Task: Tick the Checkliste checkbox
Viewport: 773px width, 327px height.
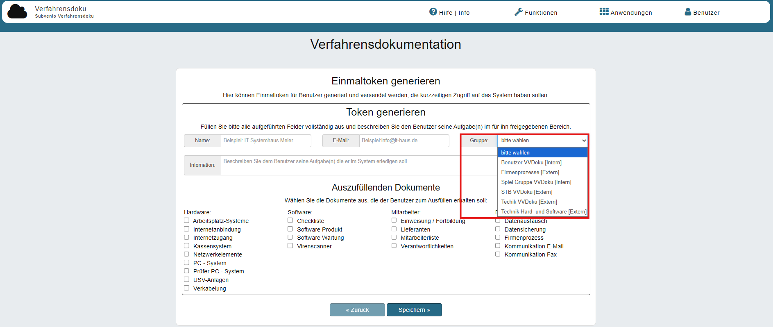Action: [x=290, y=220]
